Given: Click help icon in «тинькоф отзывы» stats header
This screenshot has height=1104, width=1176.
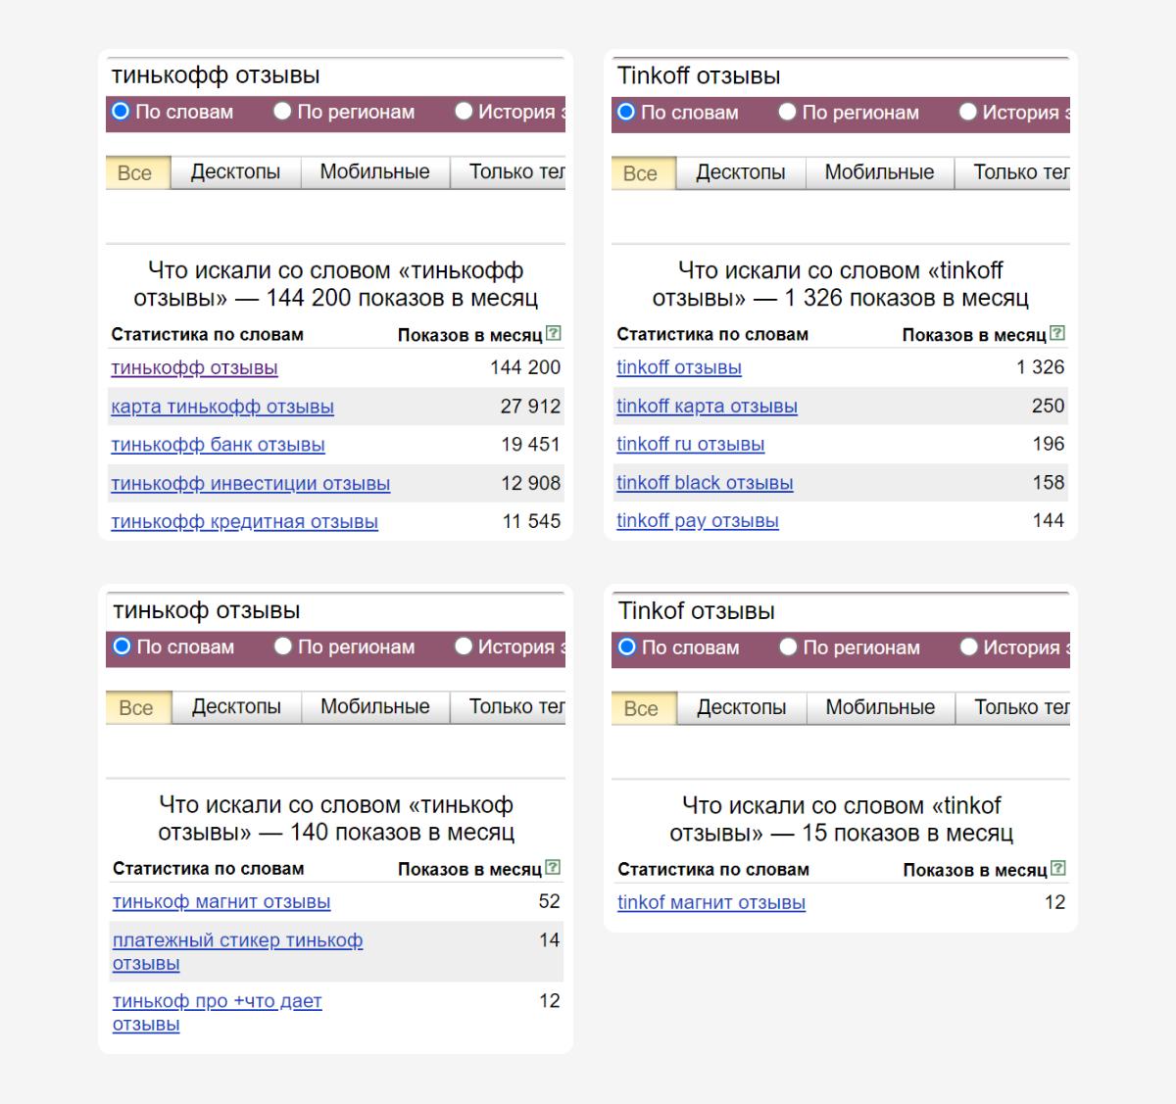Looking at the screenshot, I should [554, 867].
